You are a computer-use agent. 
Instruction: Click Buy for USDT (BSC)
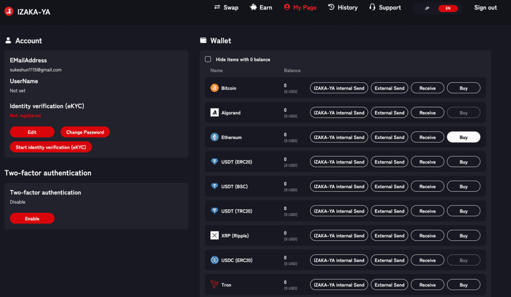point(464,186)
